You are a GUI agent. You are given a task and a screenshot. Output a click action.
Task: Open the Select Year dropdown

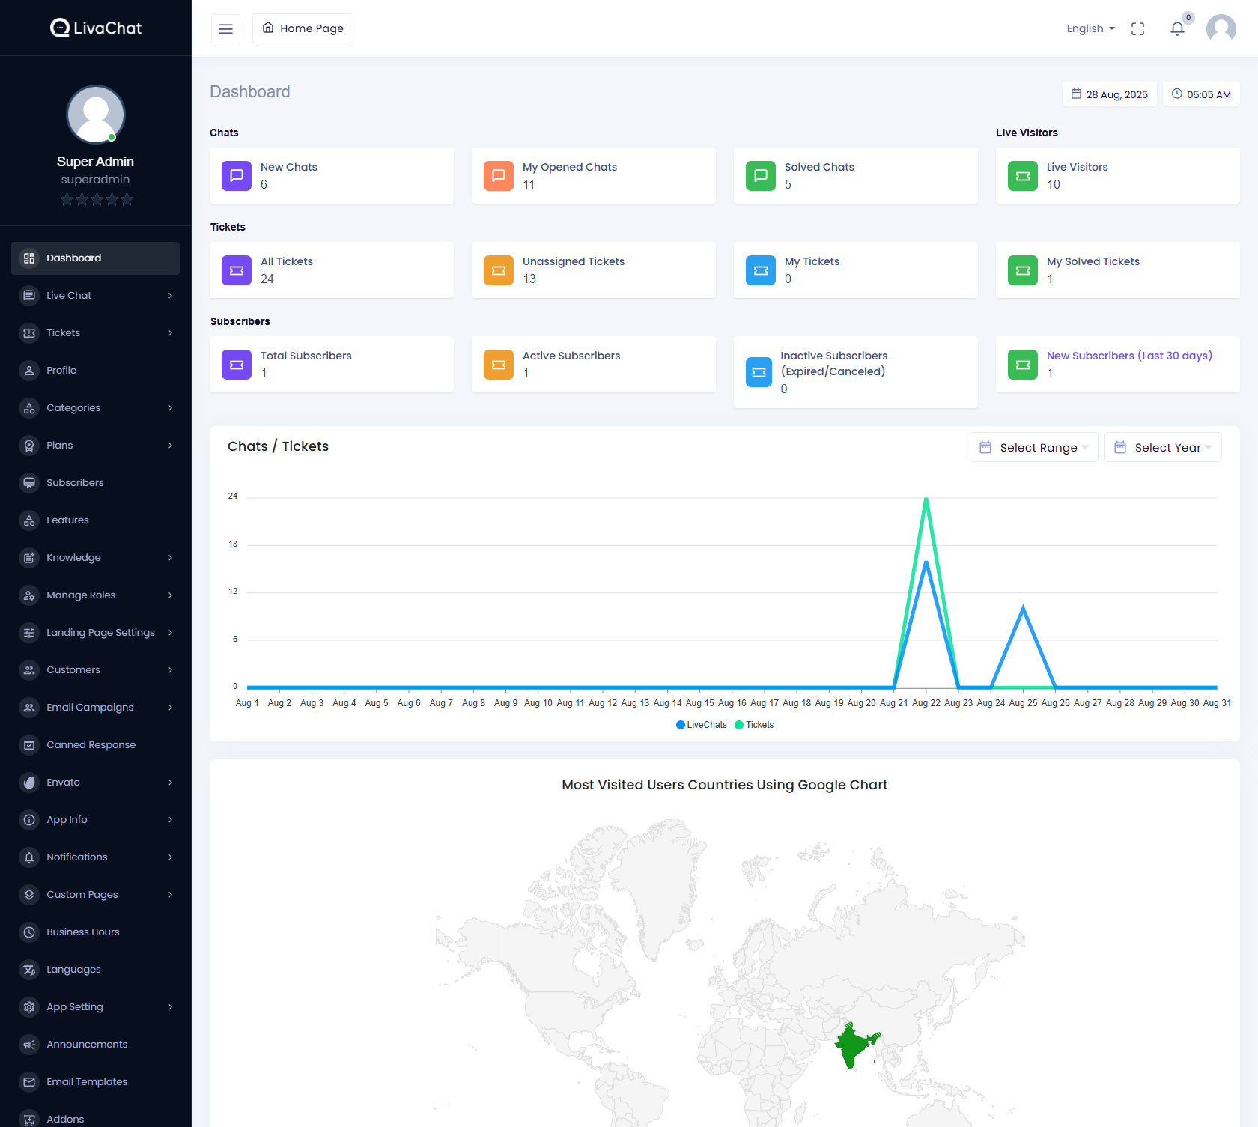pos(1163,448)
